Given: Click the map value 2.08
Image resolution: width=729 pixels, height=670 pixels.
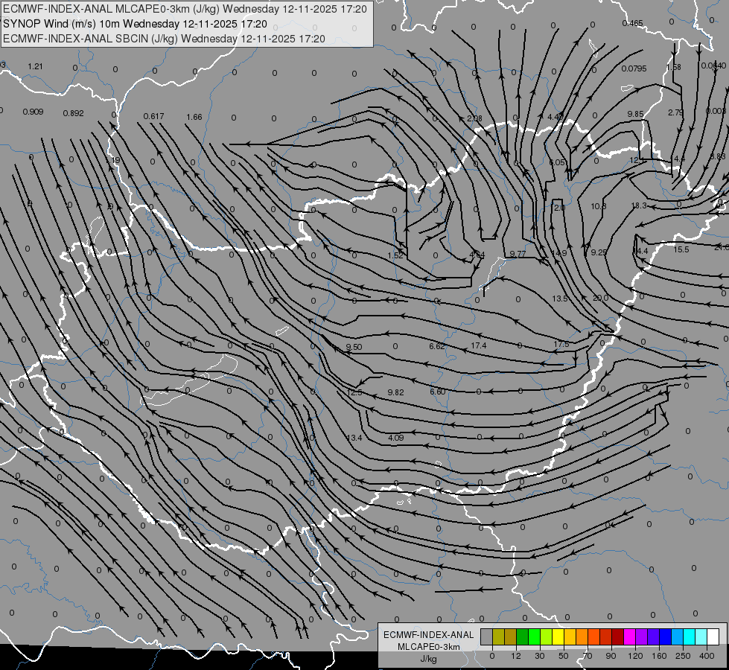Looking at the screenshot, I should (474, 118).
